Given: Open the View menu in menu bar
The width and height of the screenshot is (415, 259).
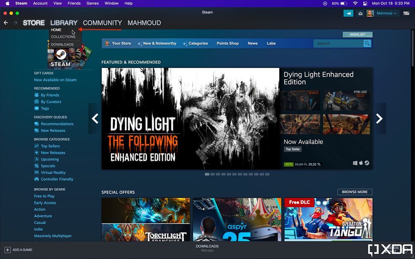Looking at the screenshot, I should click(x=58, y=3).
